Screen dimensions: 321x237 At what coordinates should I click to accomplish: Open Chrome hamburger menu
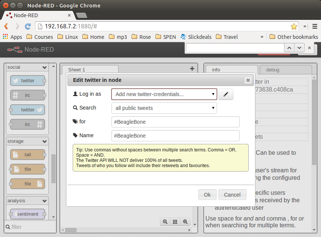[314, 26]
